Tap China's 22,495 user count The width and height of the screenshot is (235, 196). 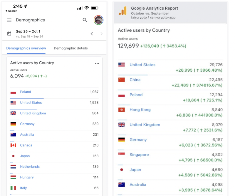click(x=216, y=80)
